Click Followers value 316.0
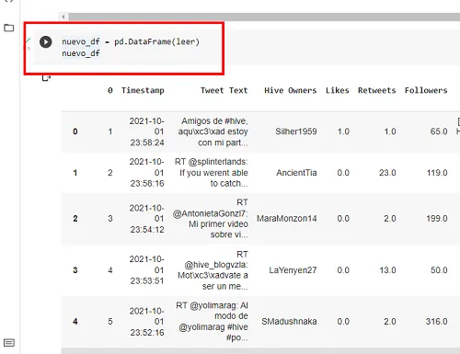 (437, 322)
